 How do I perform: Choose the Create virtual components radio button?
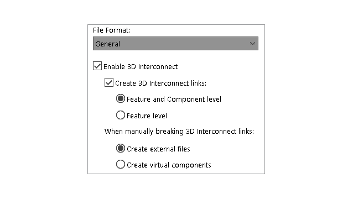[x=121, y=164]
